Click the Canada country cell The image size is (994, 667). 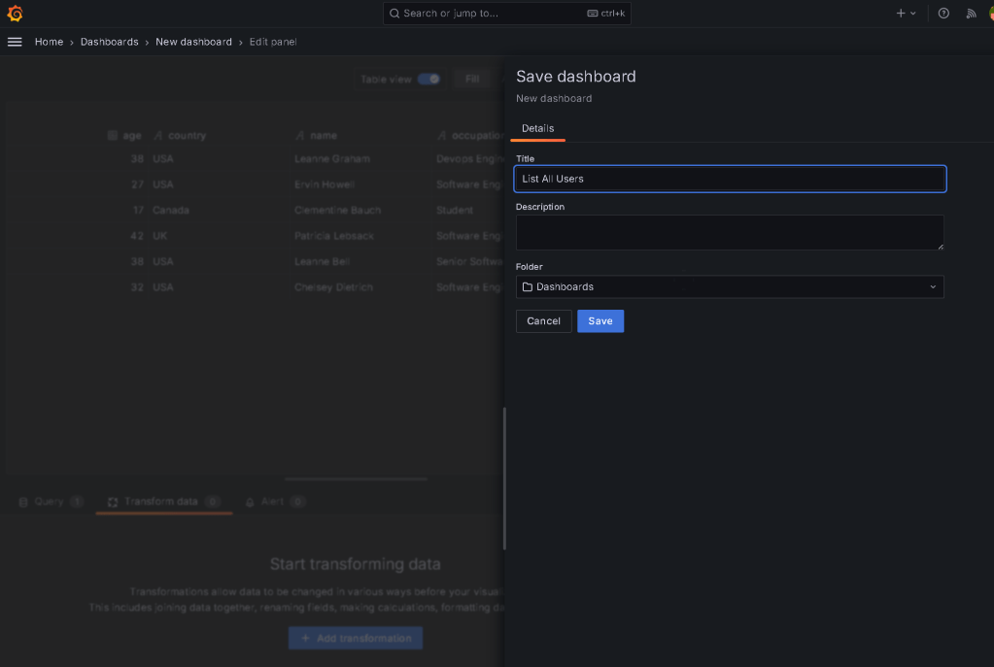coord(171,211)
